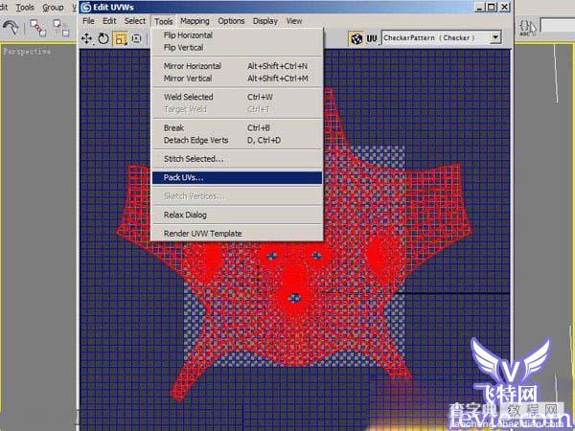Open the Edit menu in Edit UVWs
The width and height of the screenshot is (575, 431).
(109, 21)
